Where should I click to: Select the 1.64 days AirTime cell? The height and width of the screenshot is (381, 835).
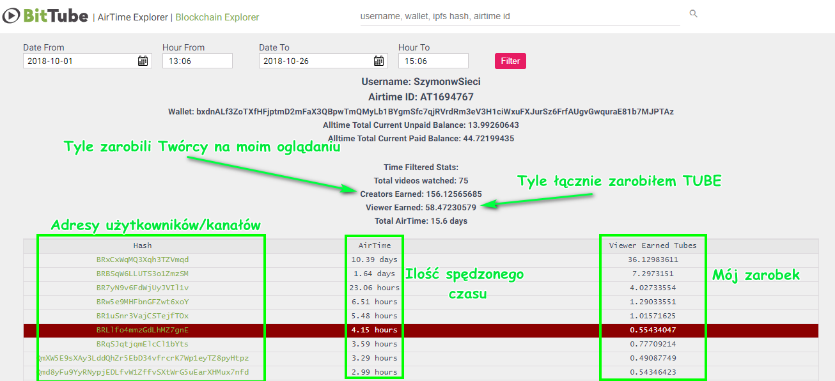point(374,274)
